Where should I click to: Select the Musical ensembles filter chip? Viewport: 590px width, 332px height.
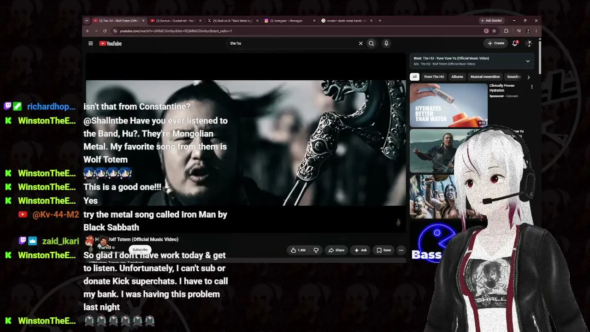485,77
